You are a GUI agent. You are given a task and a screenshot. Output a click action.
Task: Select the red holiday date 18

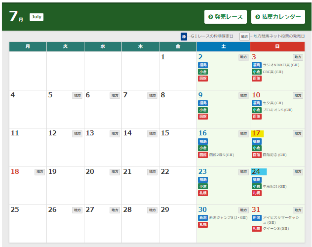pos(15,171)
